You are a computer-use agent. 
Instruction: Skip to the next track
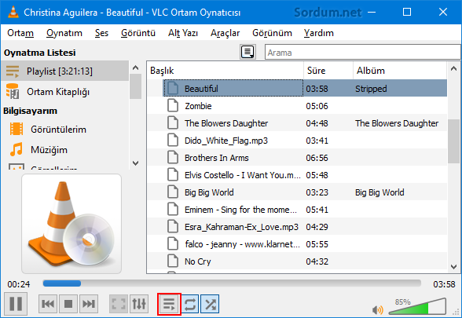click(89, 304)
